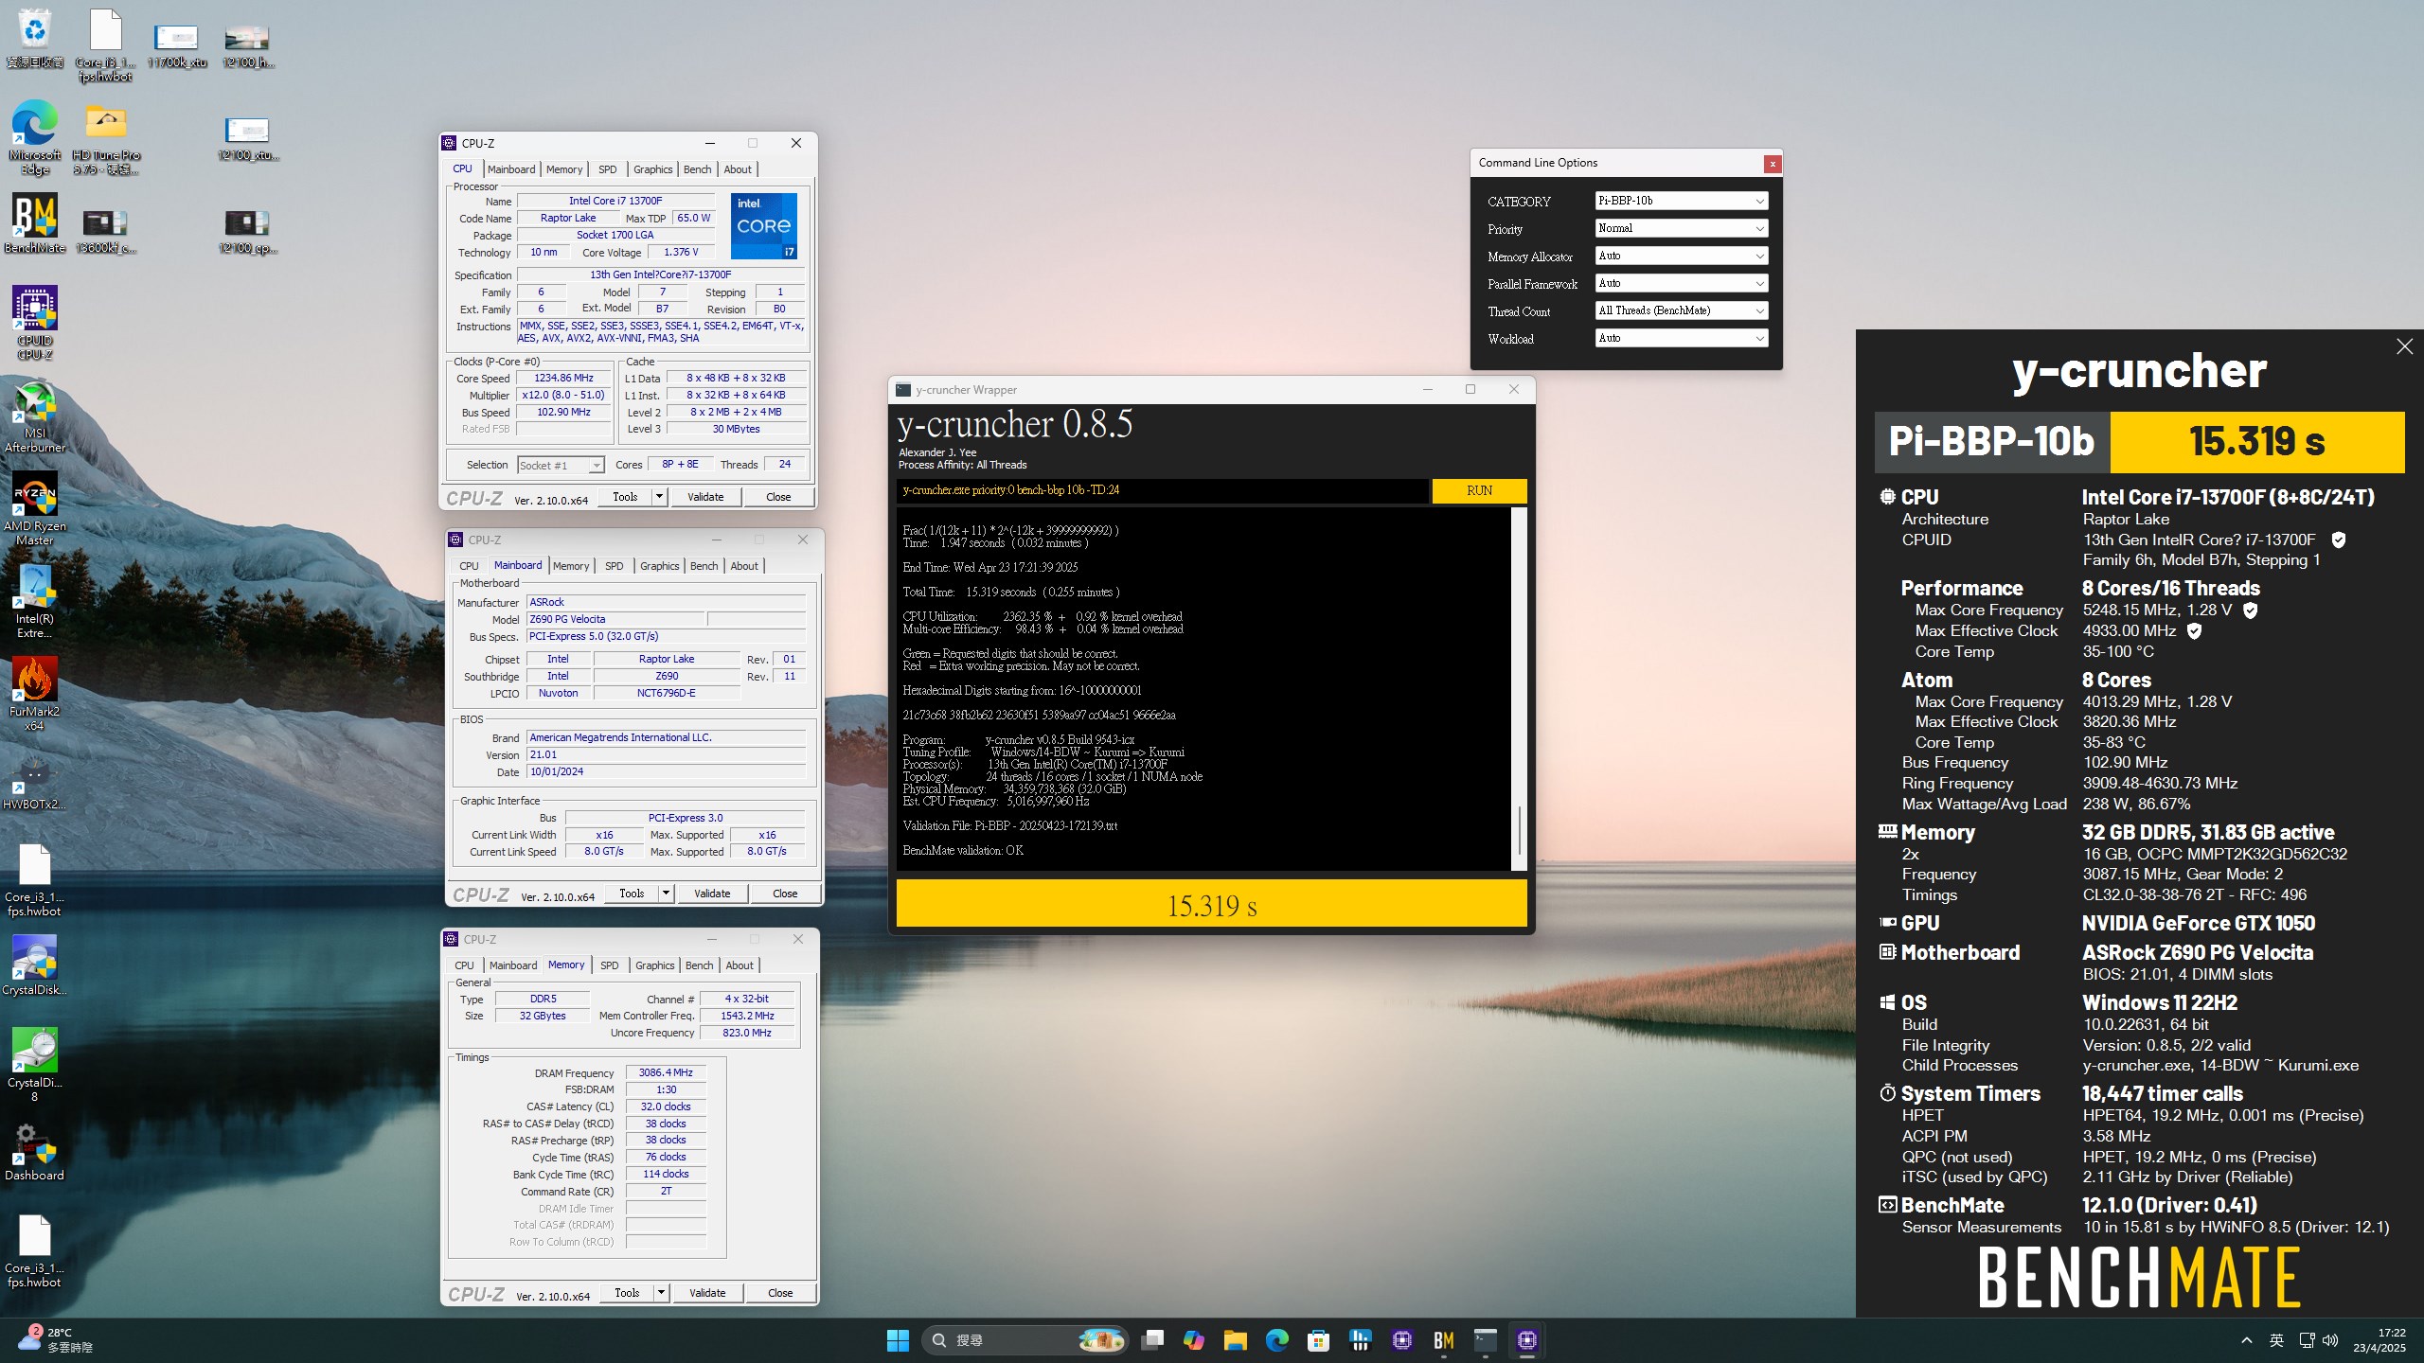The image size is (2424, 1363).
Task: Open the Windows Start menu
Action: [x=898, y=1340]
